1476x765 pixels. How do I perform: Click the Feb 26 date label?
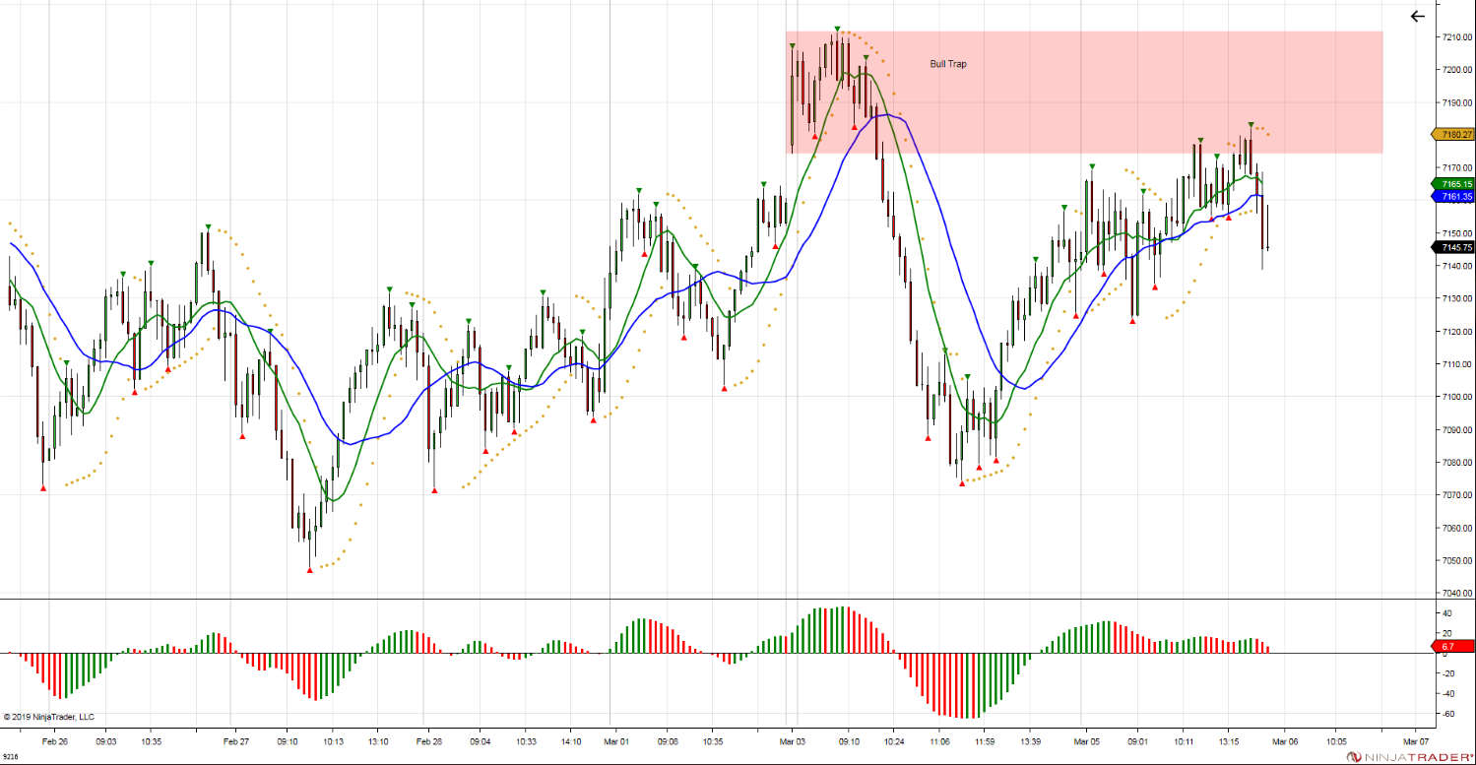click(x=55, y=741)
